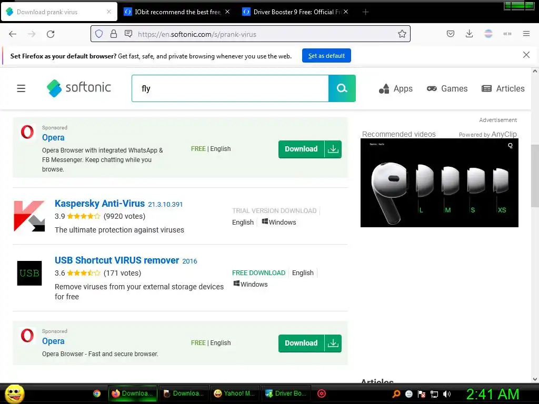Click into the Softonic search field
Viewport: 539px width, 404px height.
click(230, 88)
